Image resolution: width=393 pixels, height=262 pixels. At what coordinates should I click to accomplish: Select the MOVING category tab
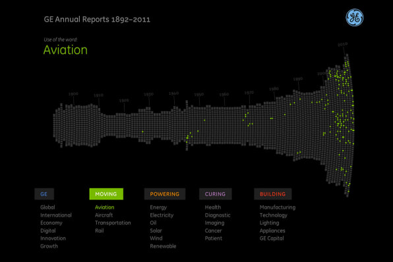106,194
